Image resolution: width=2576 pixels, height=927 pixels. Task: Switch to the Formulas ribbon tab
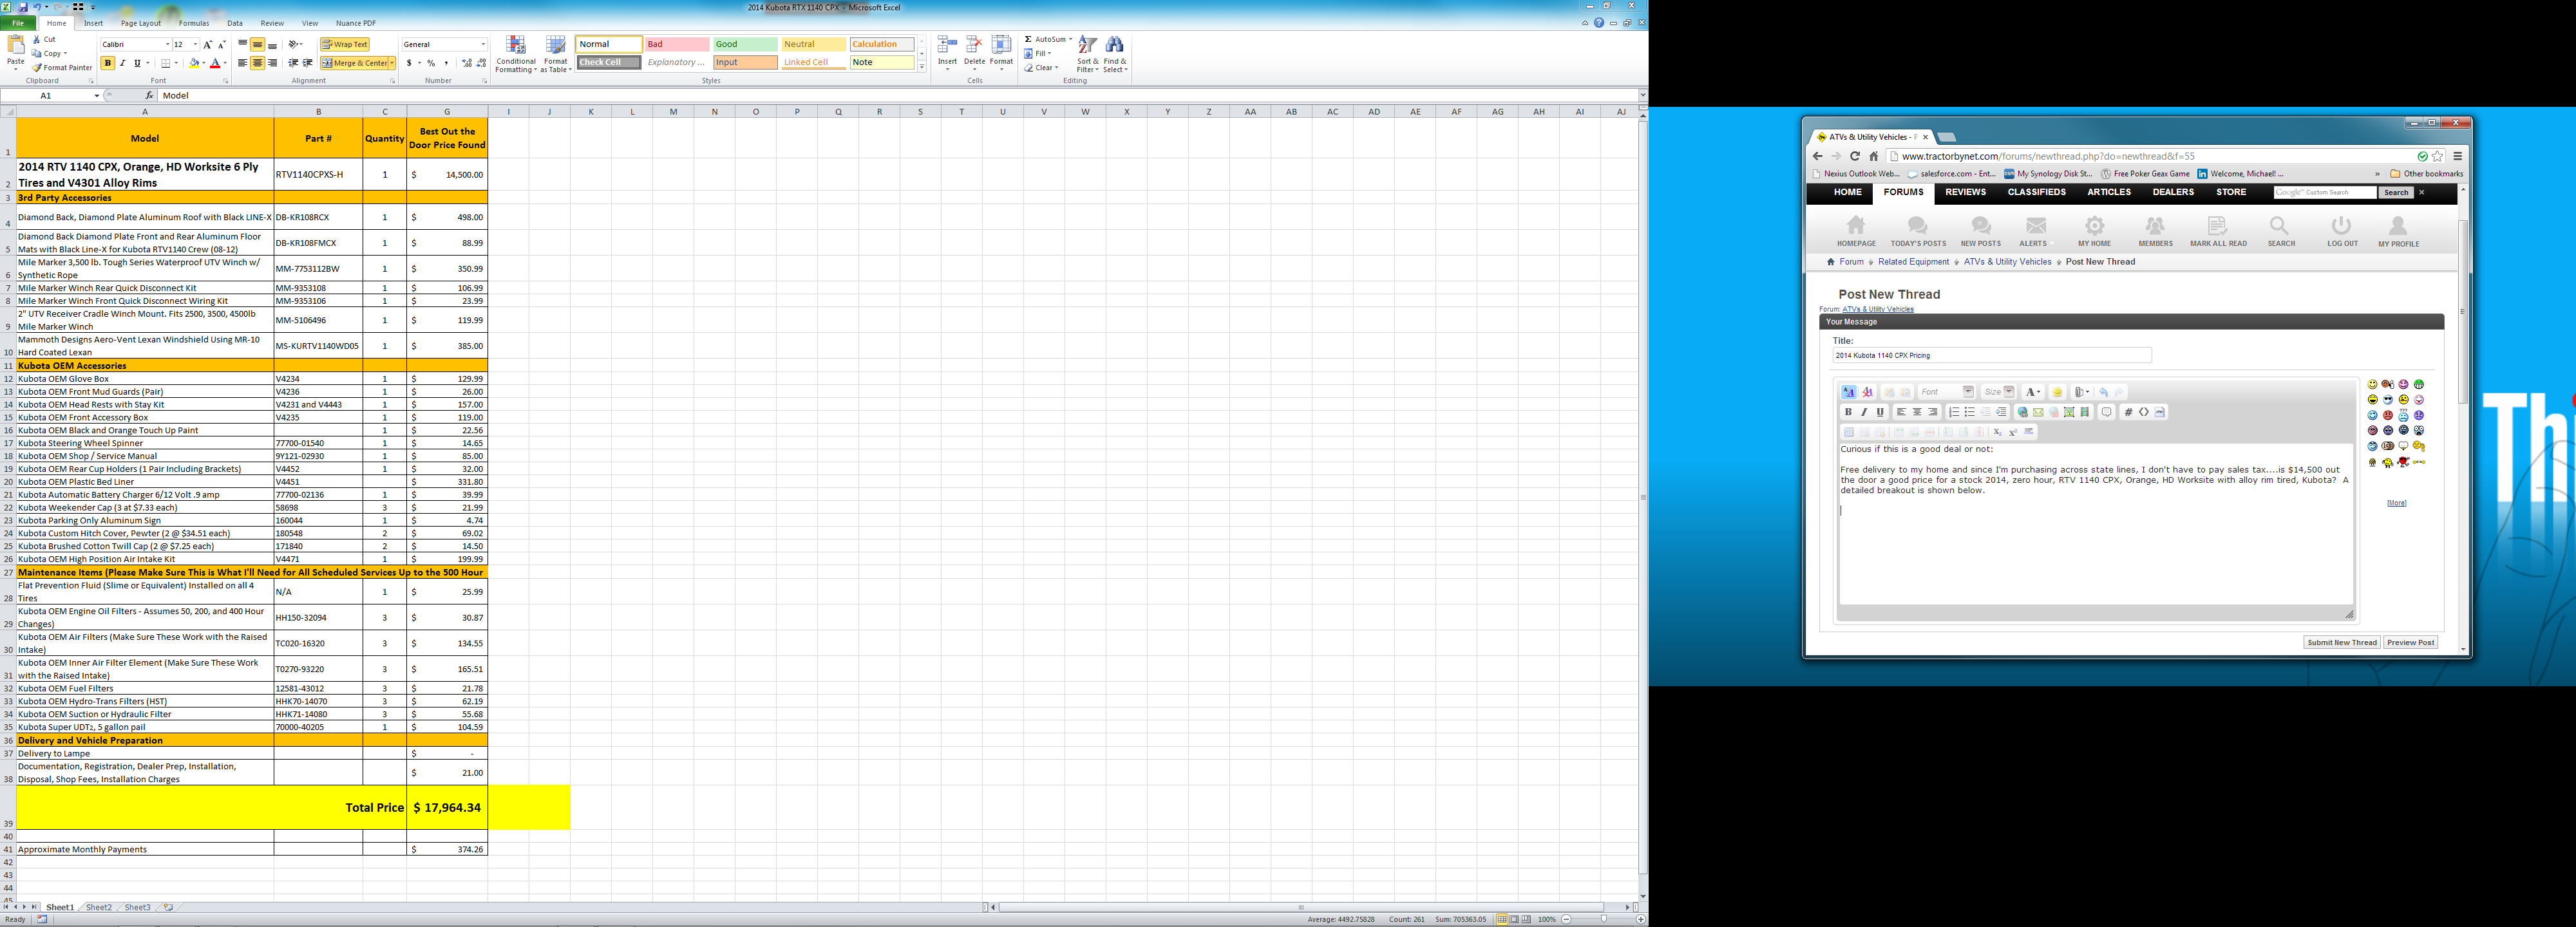194,23
